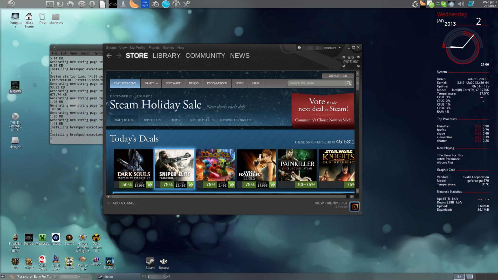Expand the Account dropdown
Viewport: 498px width, 280px height.
coord(332,48)
